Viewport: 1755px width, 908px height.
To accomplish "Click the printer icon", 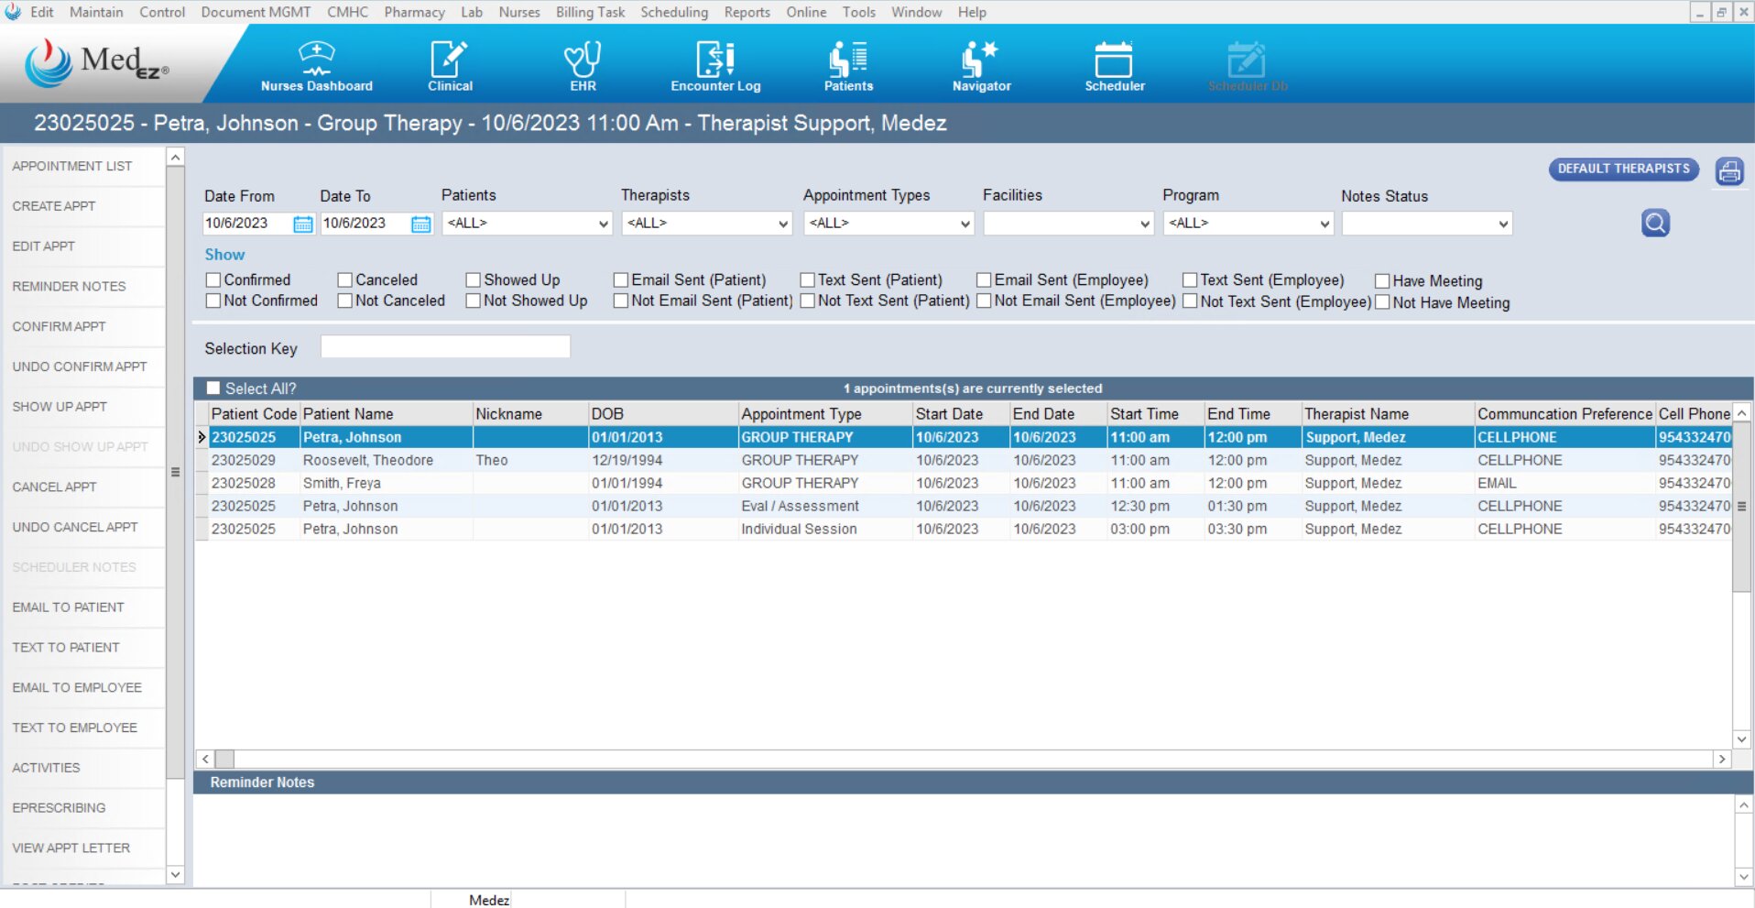I will point(1729,171).
